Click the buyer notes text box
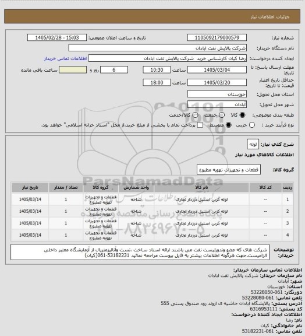Screen dimensions: 305x336 pos(140,252)
